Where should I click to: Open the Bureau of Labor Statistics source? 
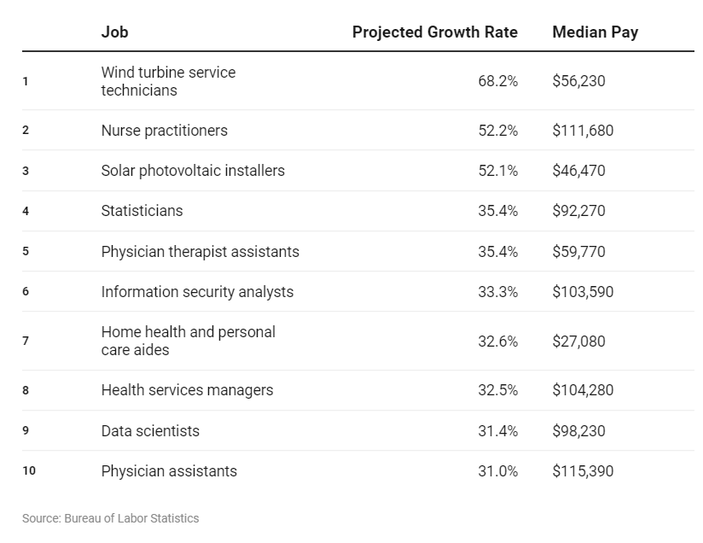coord(110,518)
